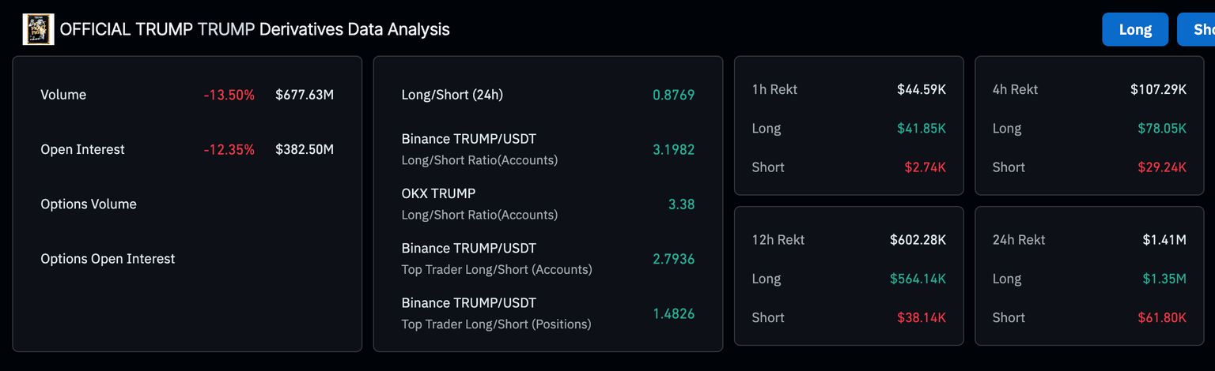This screenshot has width=1215, height=371.
Task: Click the 4h Rekt total $107.29K
Action: click(1158, 89)
